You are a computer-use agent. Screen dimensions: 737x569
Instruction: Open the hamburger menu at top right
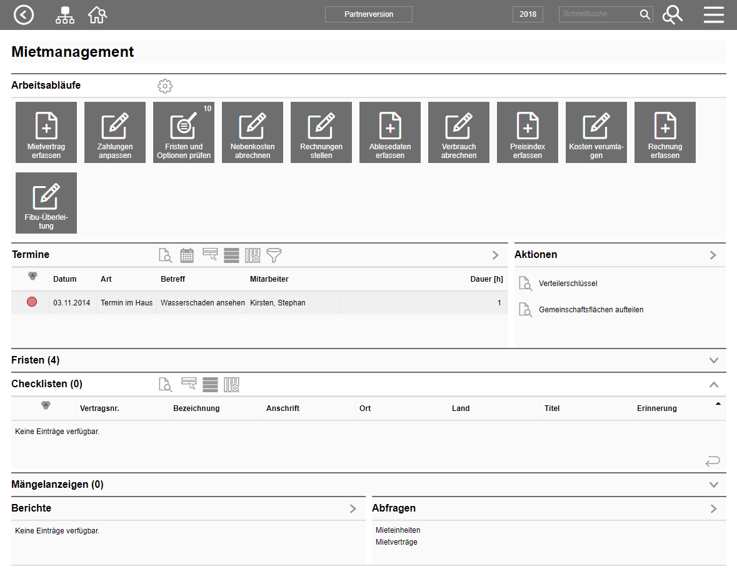(713, 14)
